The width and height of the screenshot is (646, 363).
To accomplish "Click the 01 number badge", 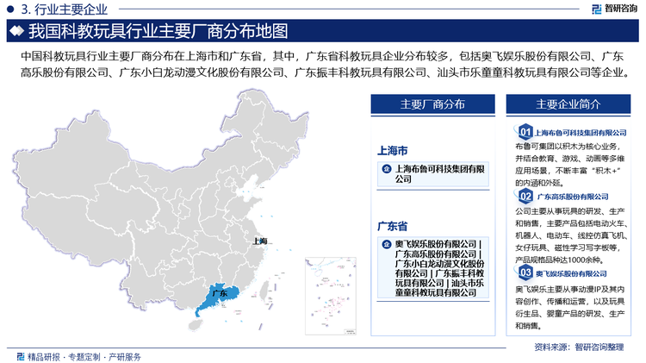I will (525, 133).
